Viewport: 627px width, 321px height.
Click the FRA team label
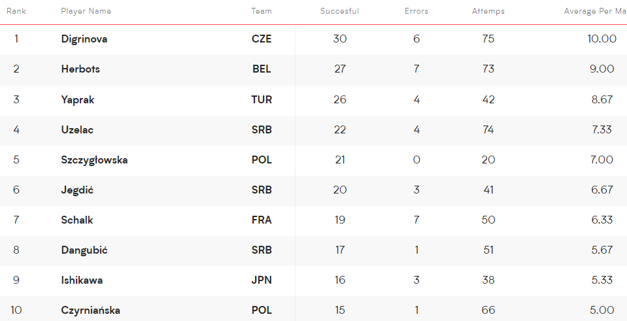(262, 220)
